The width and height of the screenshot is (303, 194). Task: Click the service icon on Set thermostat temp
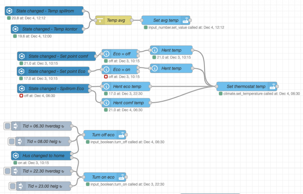pos(273,87)
